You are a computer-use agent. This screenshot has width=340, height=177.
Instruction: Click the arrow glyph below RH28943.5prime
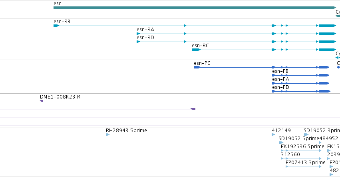point(107,135)
